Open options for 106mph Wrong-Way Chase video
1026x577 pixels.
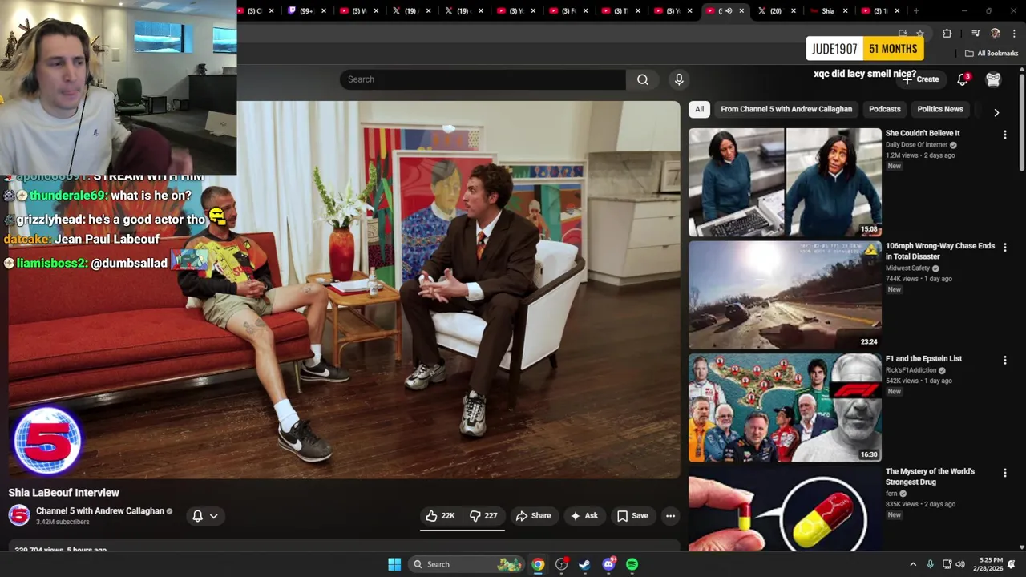(1004, 248)
